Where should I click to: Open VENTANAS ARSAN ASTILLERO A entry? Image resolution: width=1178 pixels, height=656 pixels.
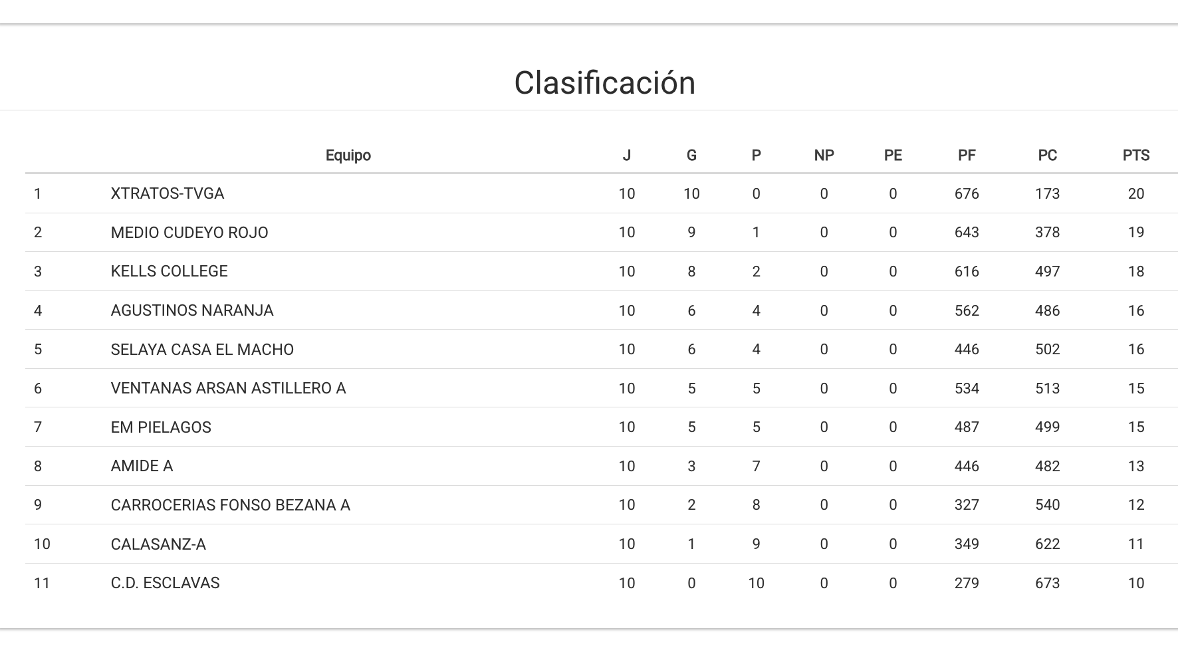228,388
